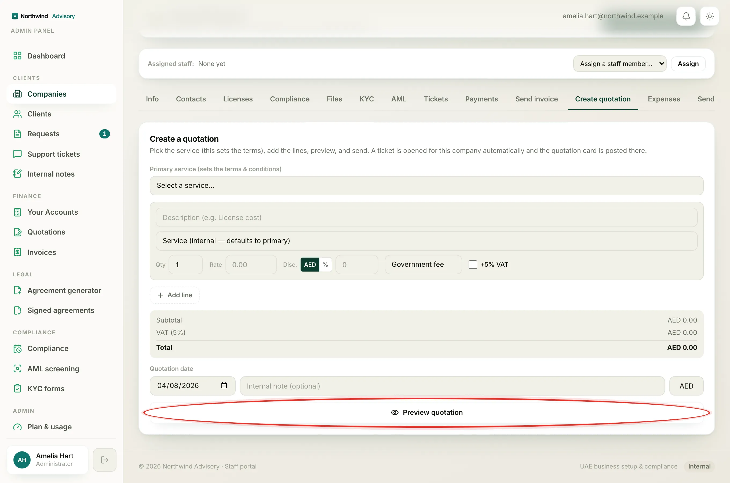Switch to the Contacts tab
Screen dimensions: 730x483
(191, 99)
